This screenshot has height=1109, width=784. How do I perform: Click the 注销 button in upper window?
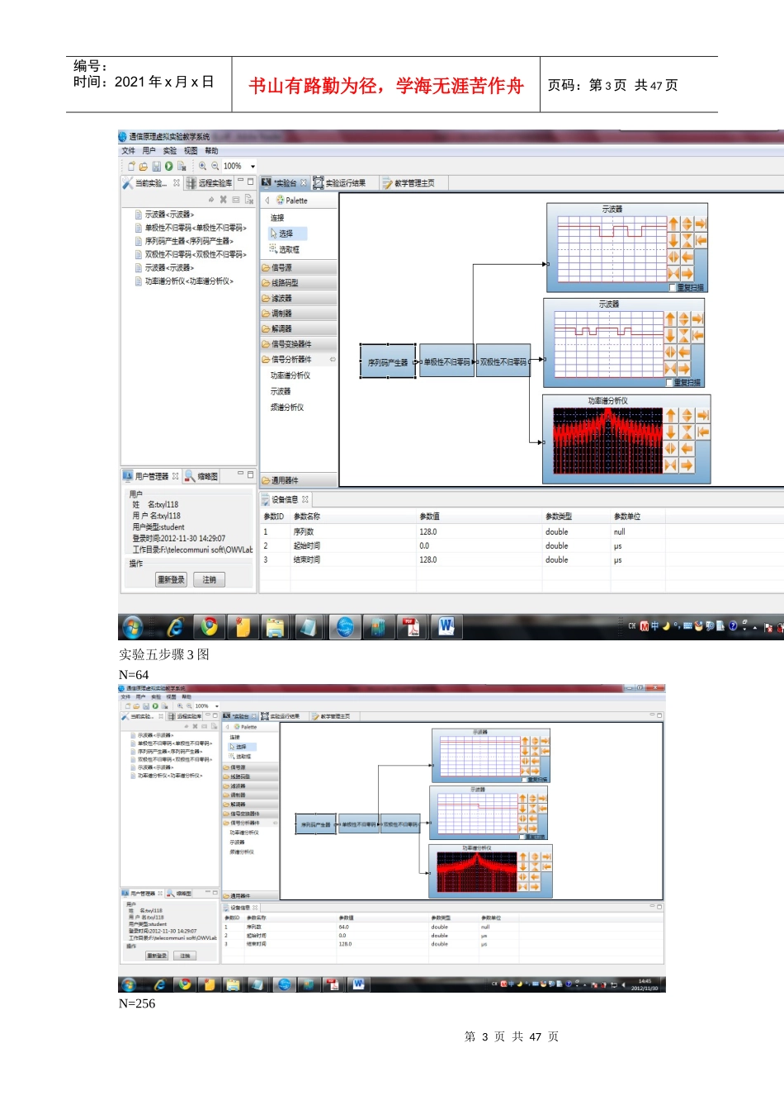point(210,580)
